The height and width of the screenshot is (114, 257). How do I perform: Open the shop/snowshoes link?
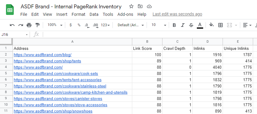point(53,111)
